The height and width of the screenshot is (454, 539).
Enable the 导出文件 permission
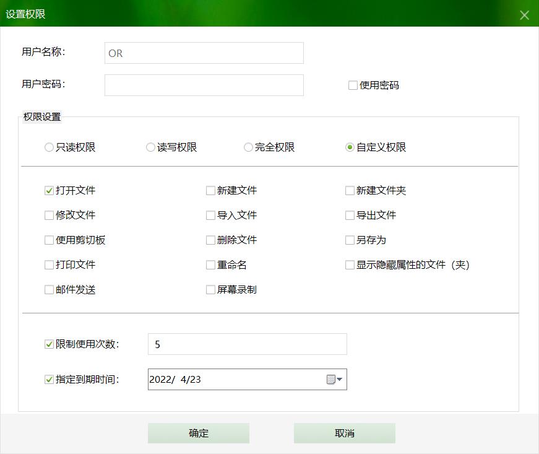pyautogui.click(x=350, y=215)
